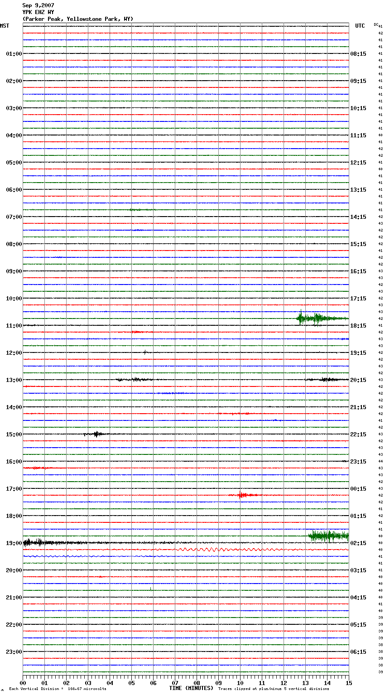Click the red long-period waves below 19:00 trace
The image size is (385, 695).
[x=226, y=550]
